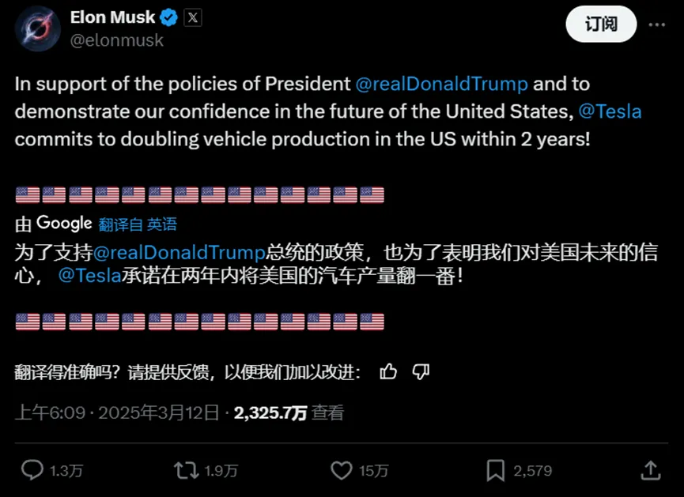Bookmark the post with the bookmark icon
This screenshot has width=684, height=497.
pyautogui.click(x=496, y=470)
